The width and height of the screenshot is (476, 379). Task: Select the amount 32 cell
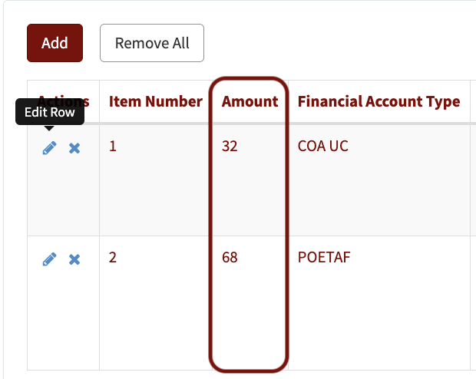click(230, 147)
